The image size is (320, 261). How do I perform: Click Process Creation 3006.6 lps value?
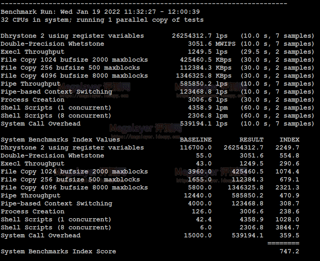207,100
